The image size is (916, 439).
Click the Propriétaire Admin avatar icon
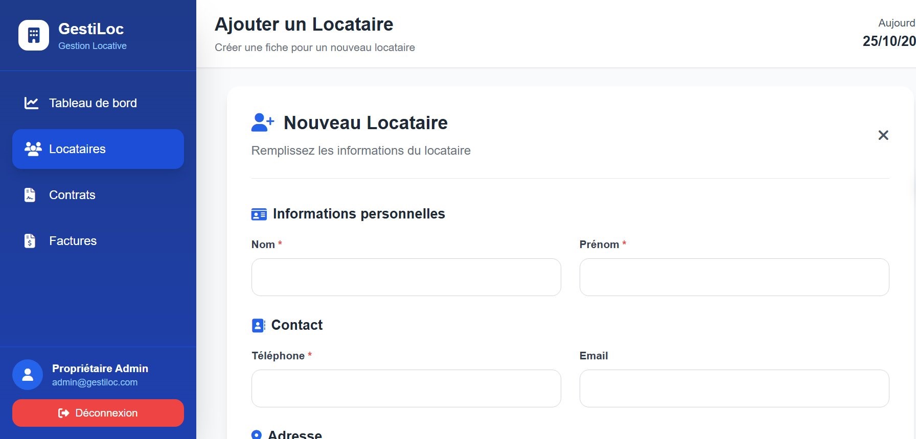28,375
